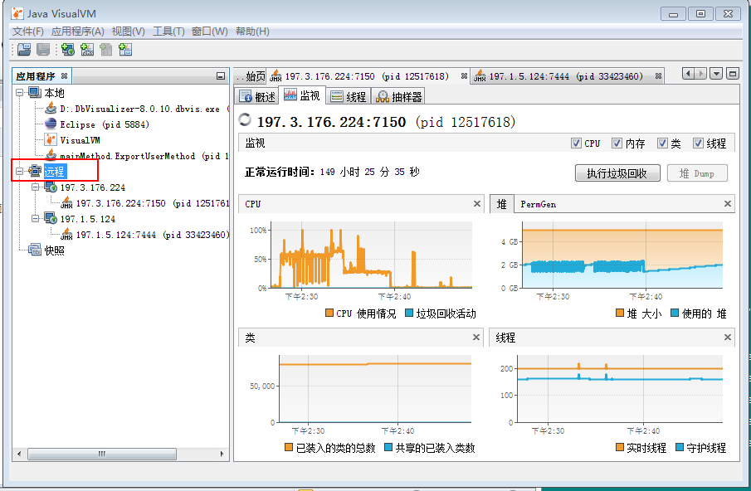Close the 应用程序 panel tab
Screen dimensions: 751x491
point(64,76)
